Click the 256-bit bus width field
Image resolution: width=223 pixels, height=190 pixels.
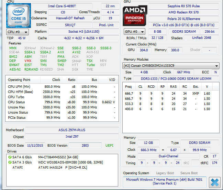[210, 31]
